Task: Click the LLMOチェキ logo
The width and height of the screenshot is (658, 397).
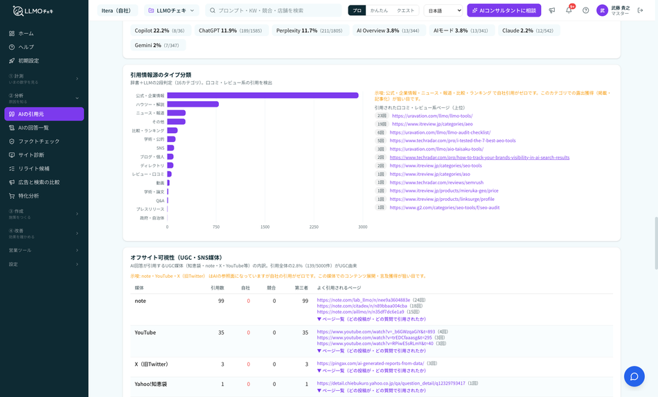Action: click(x=33, y=11)
